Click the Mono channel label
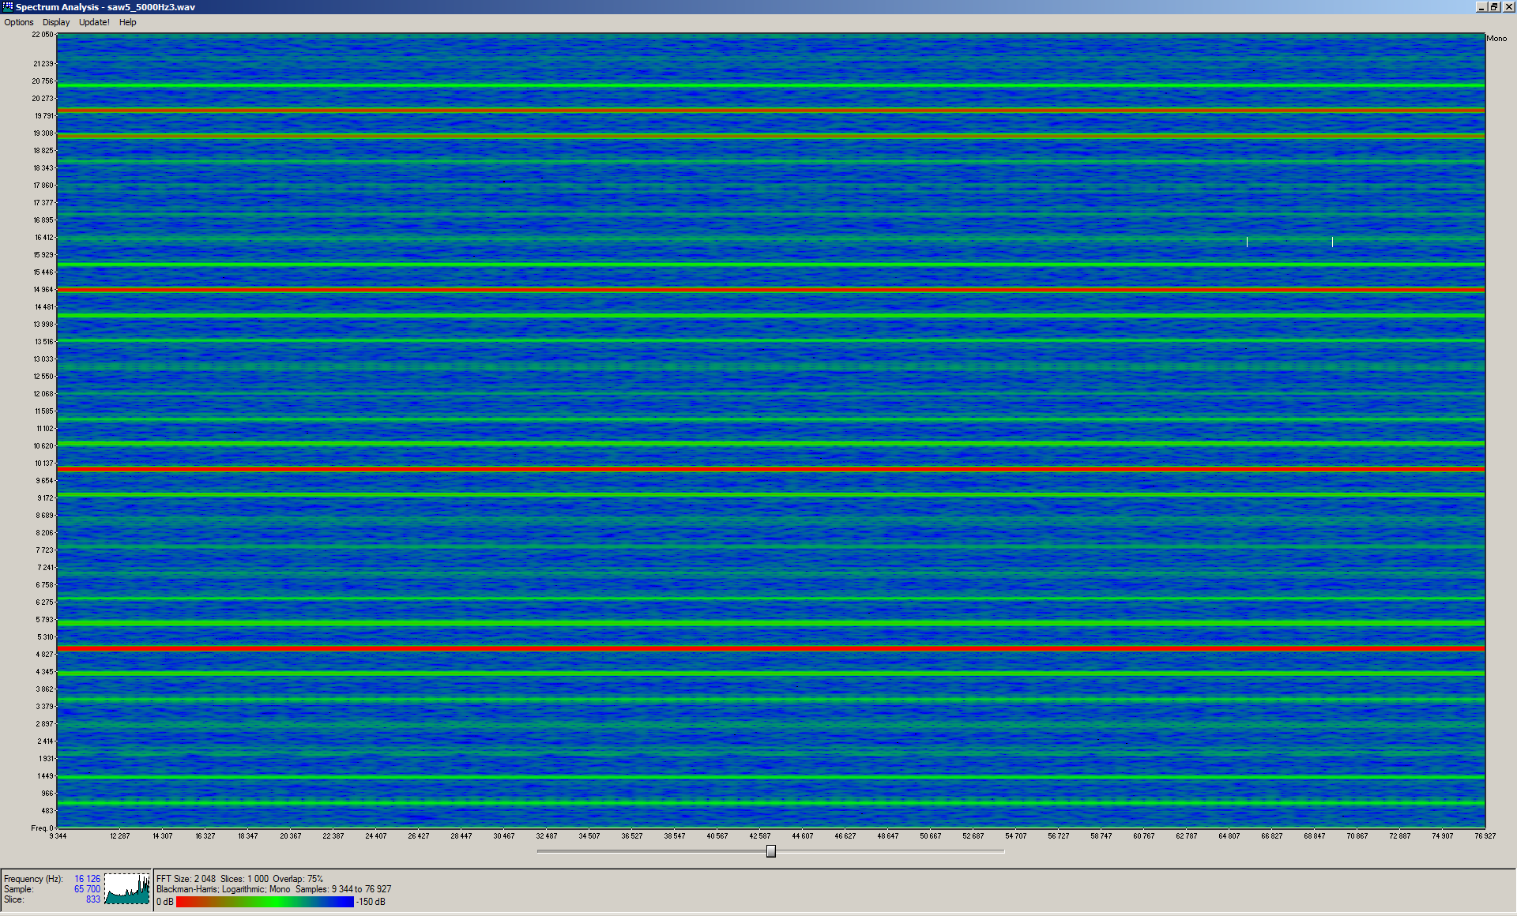 click(1496, 39)
